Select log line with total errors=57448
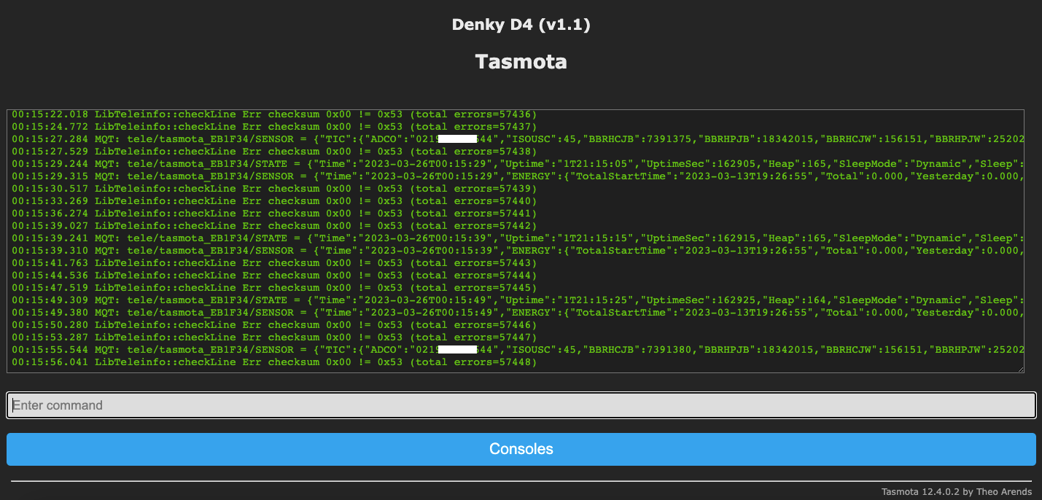The image size is (1042, 500). tap(274, 362)
